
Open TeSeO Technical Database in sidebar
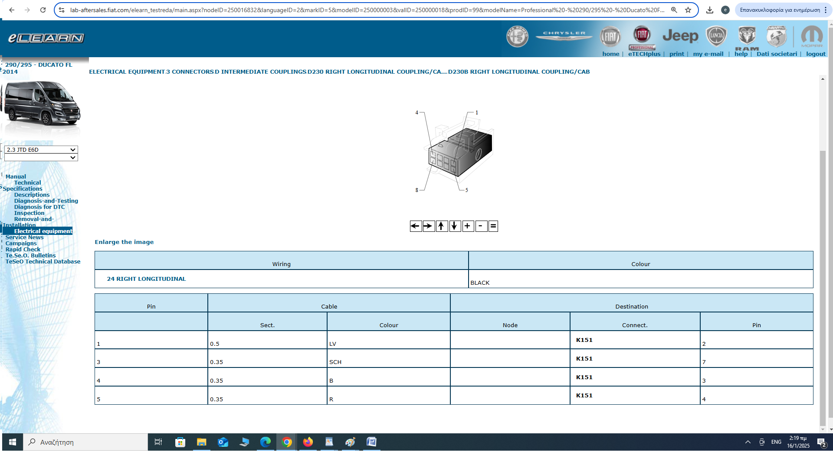coord(43,261)
